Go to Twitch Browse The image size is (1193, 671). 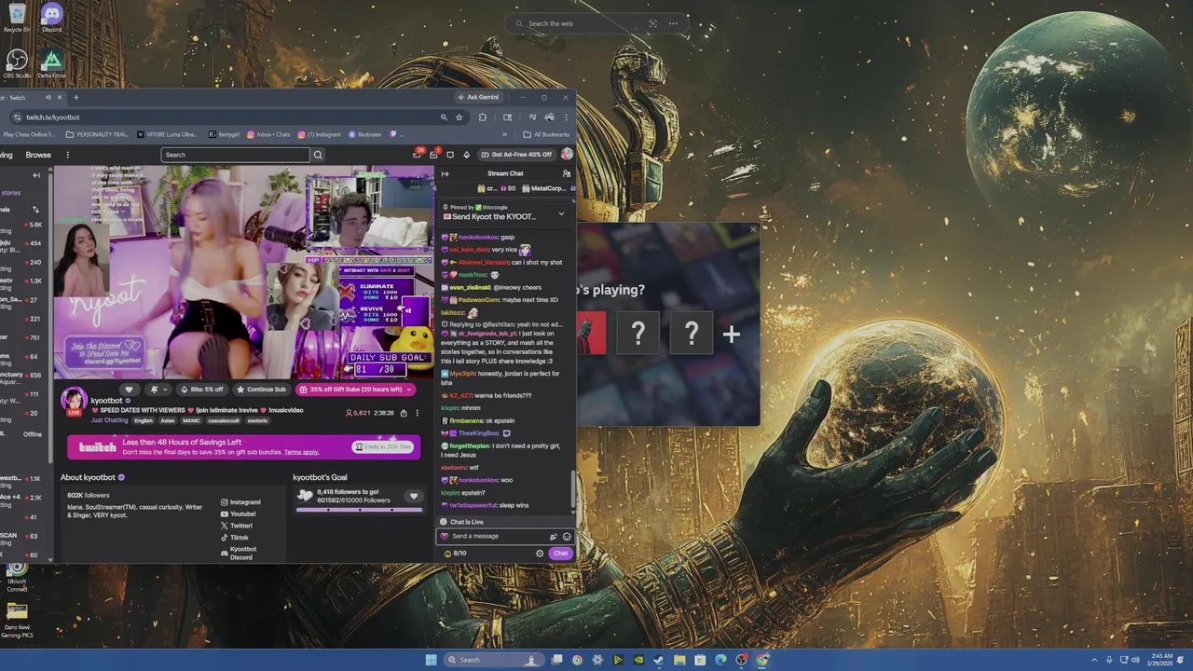(x=38, y=155)
